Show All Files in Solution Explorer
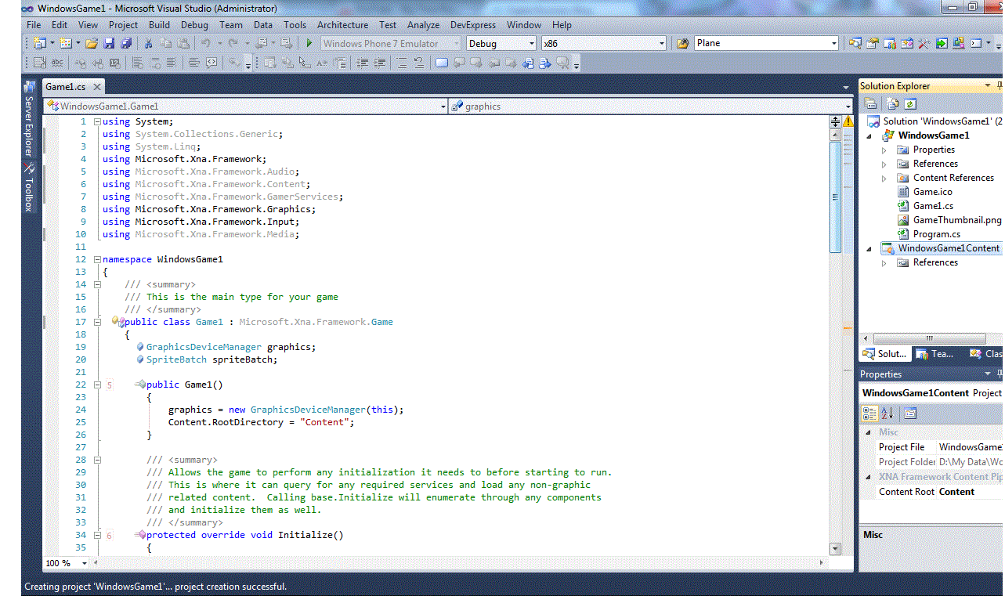The height and width of the screenshot is (596, 1005). tap(892, 103)
